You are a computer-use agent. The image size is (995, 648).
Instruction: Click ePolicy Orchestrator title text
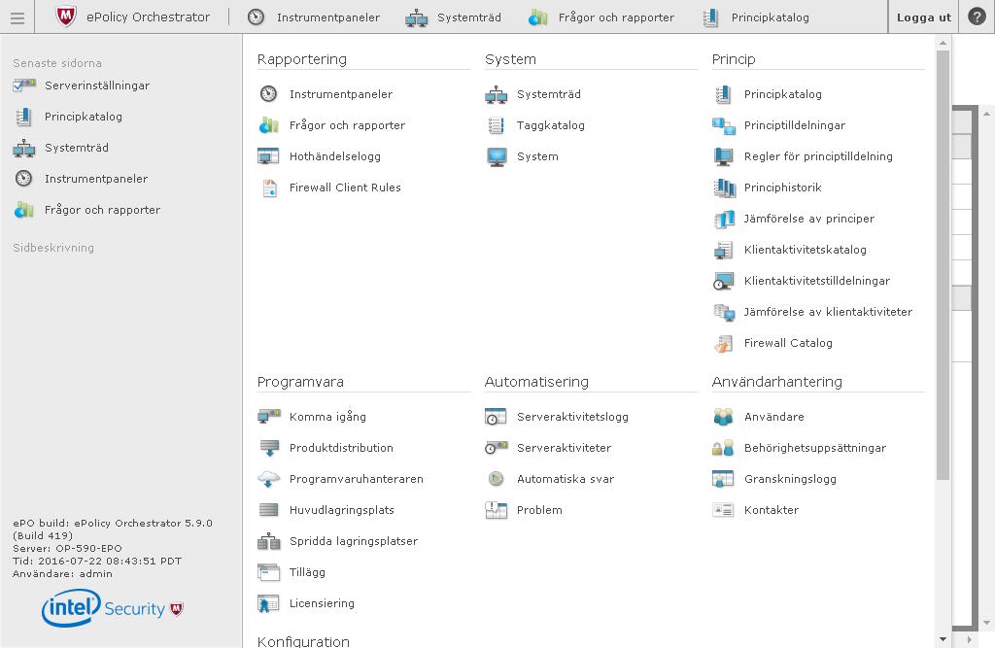[x=148, y=17]
